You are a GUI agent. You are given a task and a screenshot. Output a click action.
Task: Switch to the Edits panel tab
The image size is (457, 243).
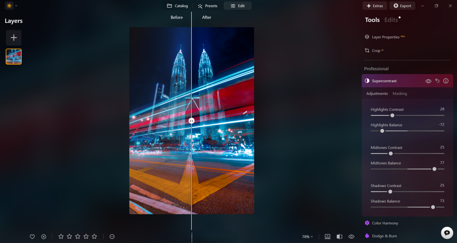pyautogui.click(x=391, y=19)
